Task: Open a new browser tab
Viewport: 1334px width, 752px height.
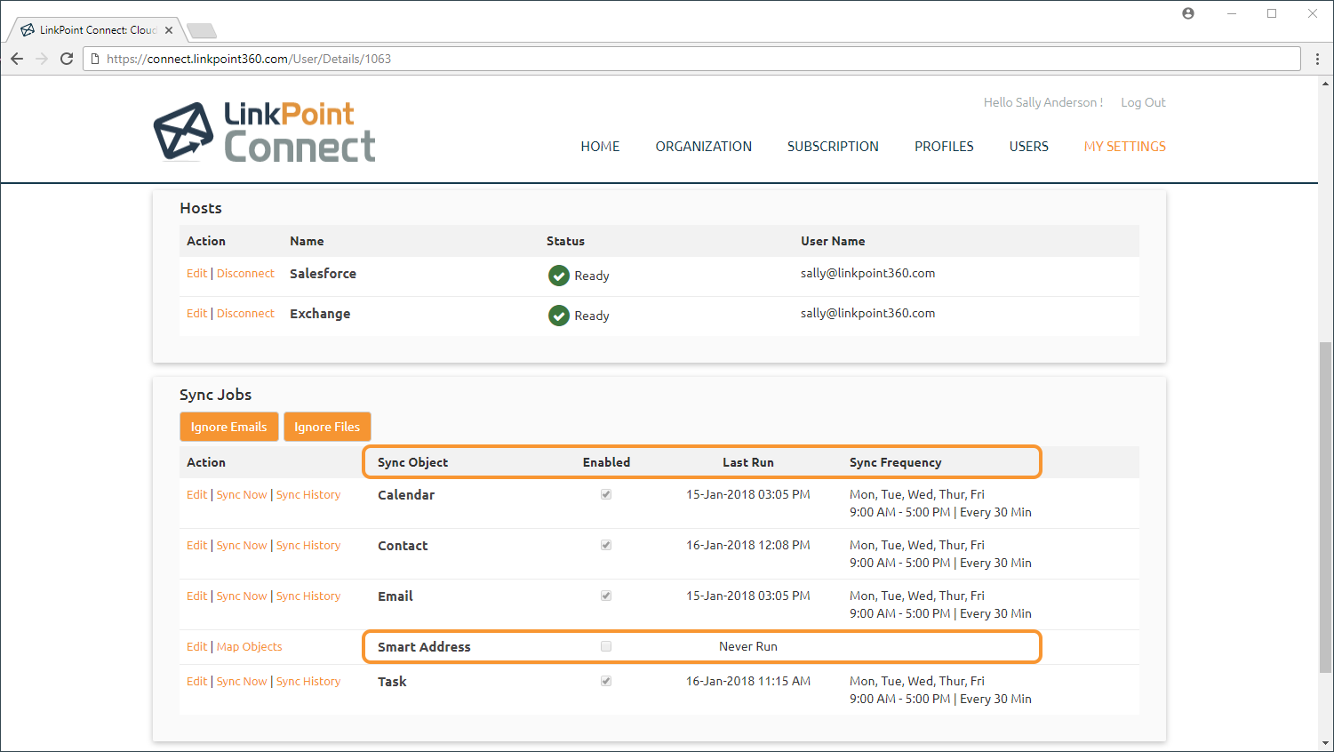Action: 202,31
